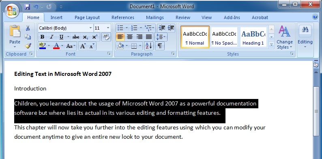Save document via Quick Access toolbar
The width and height of the screenshot is (322, 159).
click(x=27, y=7)
